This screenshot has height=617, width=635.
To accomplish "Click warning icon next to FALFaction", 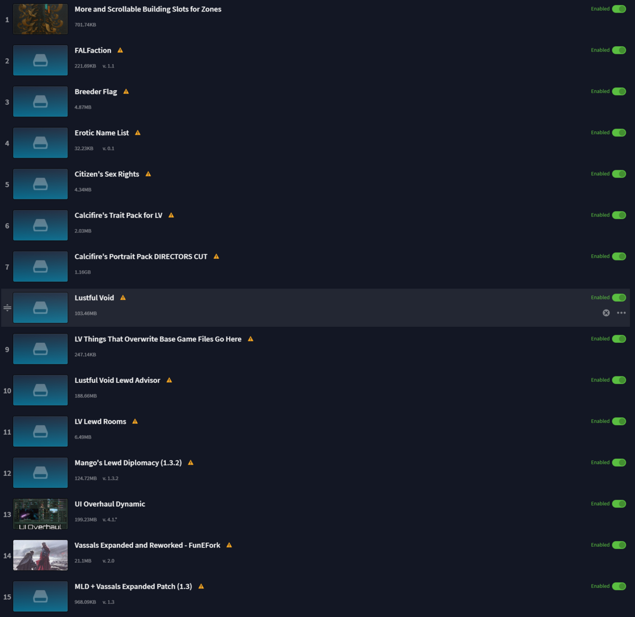I will 120,50.
